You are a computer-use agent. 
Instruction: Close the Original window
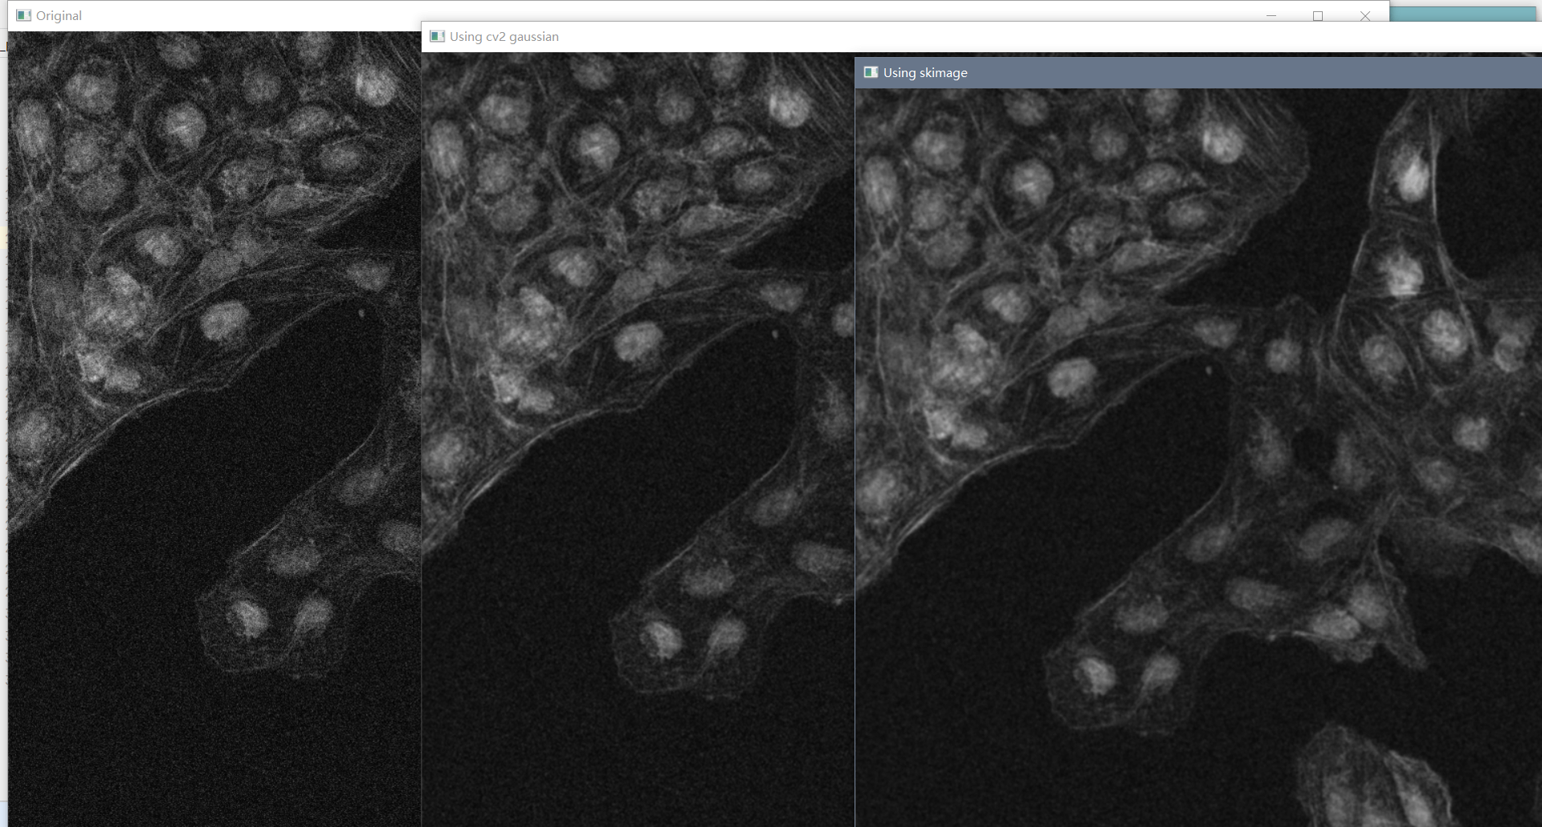(x=1365, y=15)
